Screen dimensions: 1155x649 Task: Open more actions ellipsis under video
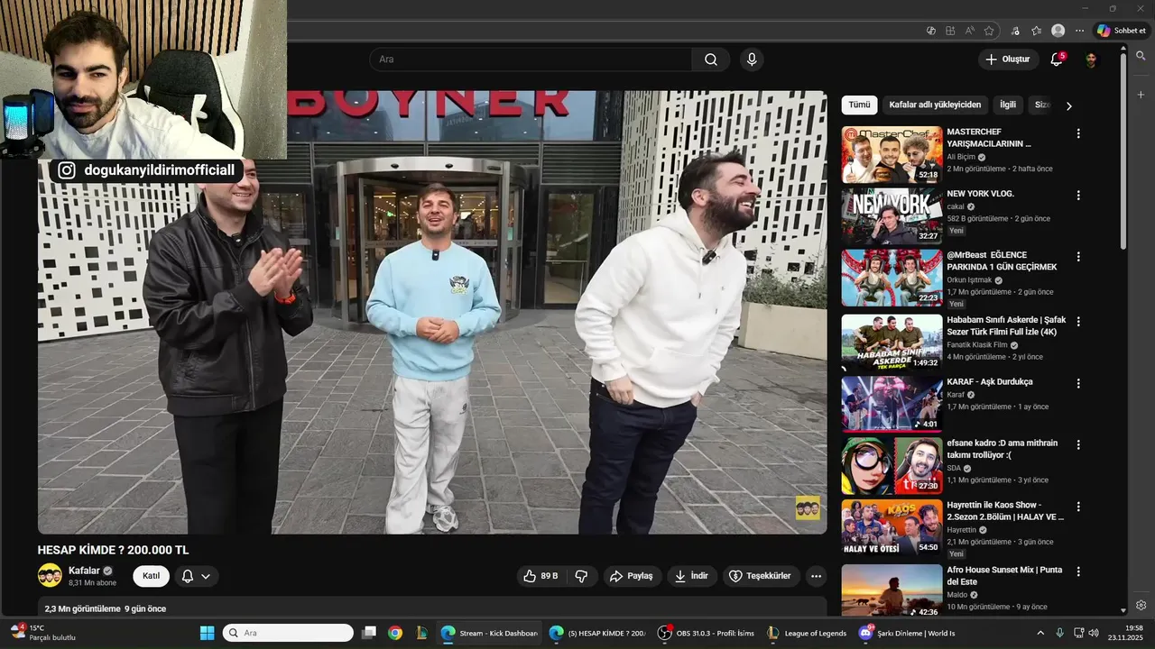click(817, 576)
